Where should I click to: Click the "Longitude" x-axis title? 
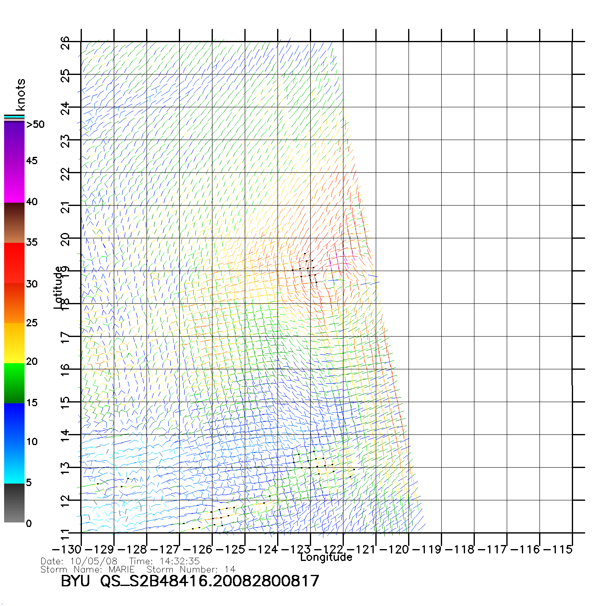click(x=326, y=557)
